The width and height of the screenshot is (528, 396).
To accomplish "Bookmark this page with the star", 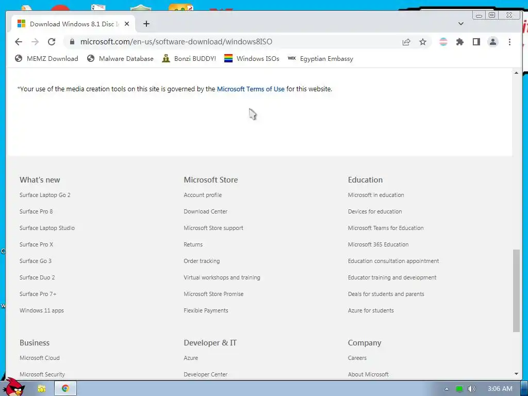I will [x=423, y=42].
